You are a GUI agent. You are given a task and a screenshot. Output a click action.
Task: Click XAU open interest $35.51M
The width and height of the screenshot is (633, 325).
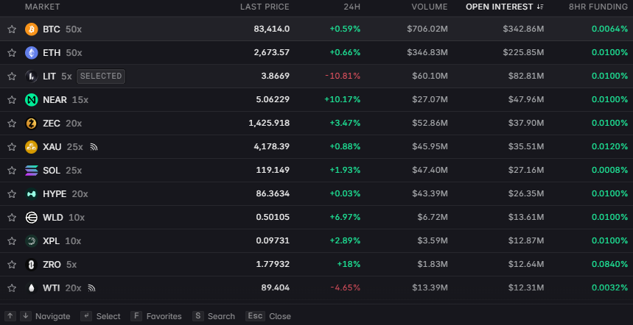[x=525, y=147]
